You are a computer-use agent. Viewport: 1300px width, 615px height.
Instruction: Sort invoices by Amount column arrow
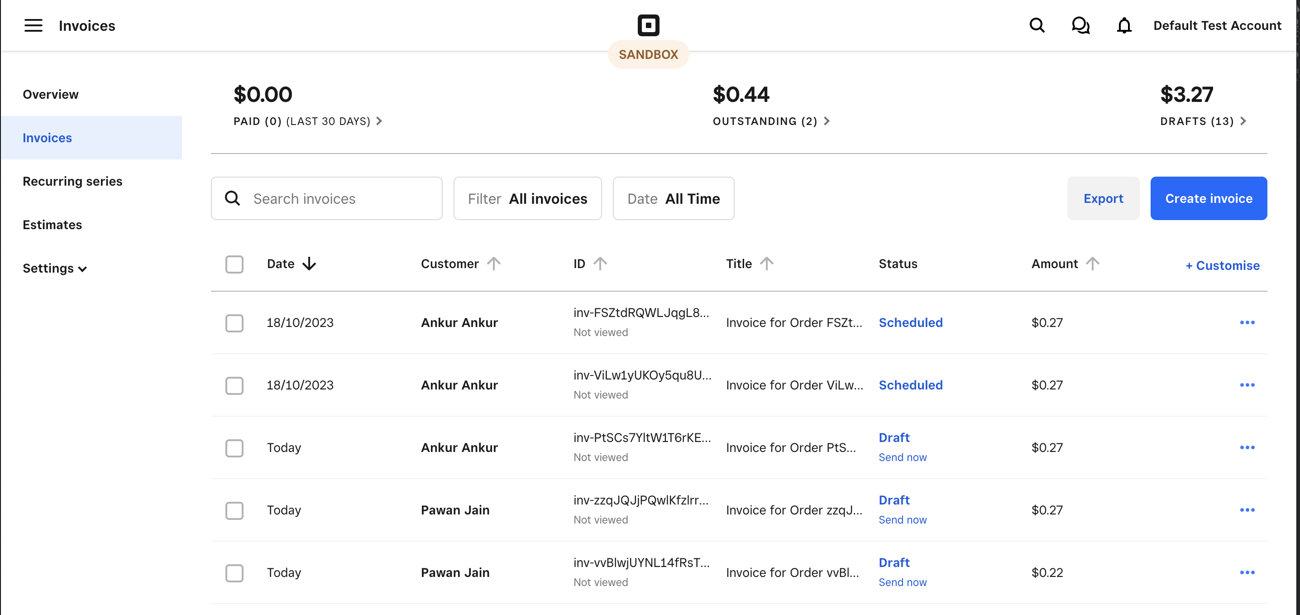(1092, 264)
